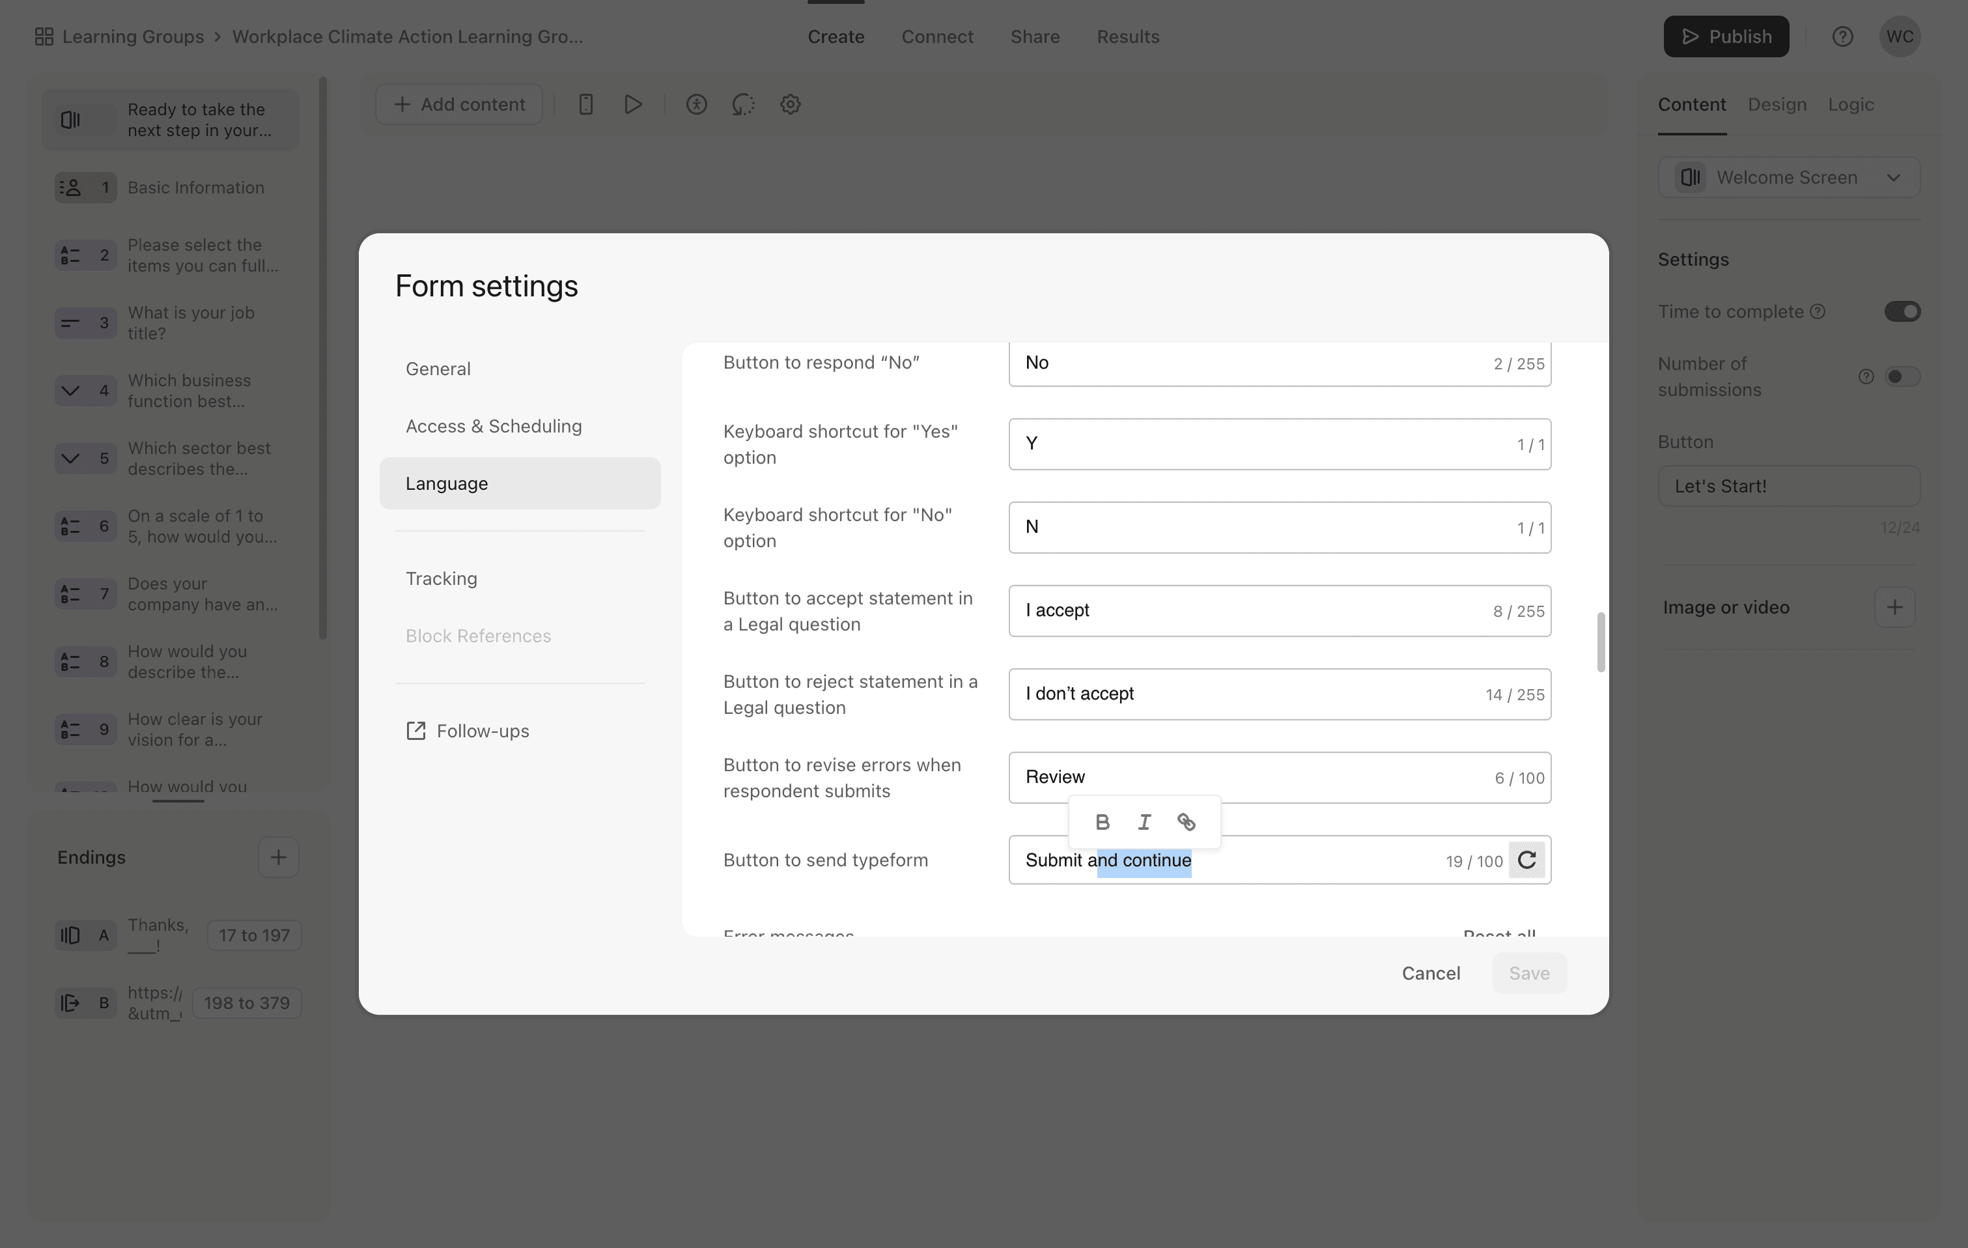Toggle Time to complete switch

(1902, 311)
